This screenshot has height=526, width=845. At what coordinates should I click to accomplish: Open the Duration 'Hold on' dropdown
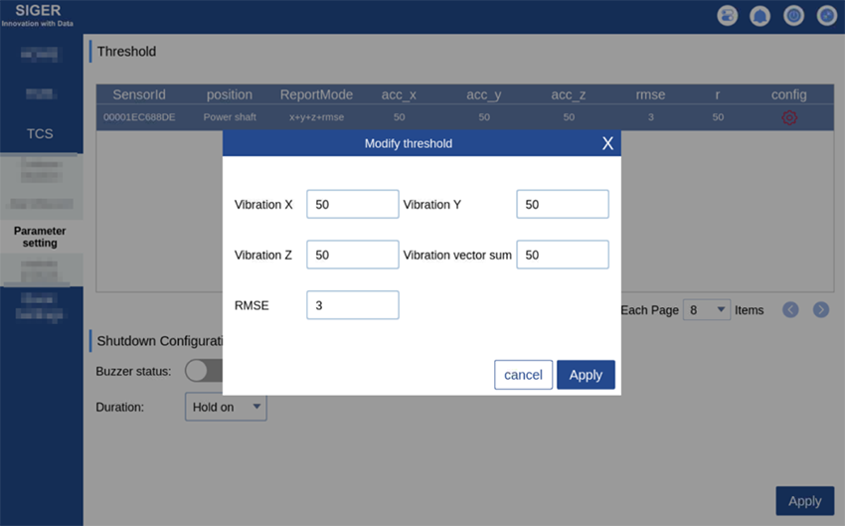(x=226, y=407)
